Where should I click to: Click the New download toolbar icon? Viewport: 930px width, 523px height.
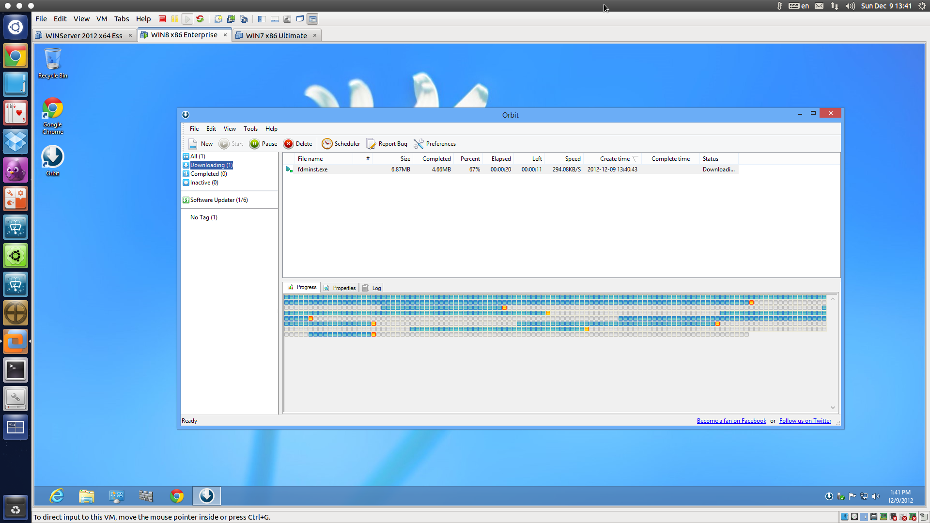pyautogui.click(x=193, y=144)
